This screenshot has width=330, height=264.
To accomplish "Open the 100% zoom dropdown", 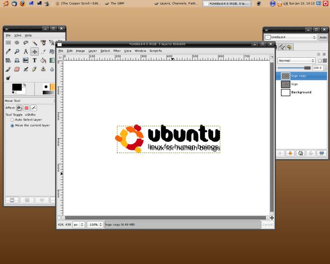I will [x=95, y=225].
